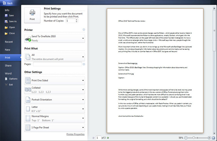Screen dimensions: 217x141
Task: Click the large printer Print button
Action: point(32,15)
